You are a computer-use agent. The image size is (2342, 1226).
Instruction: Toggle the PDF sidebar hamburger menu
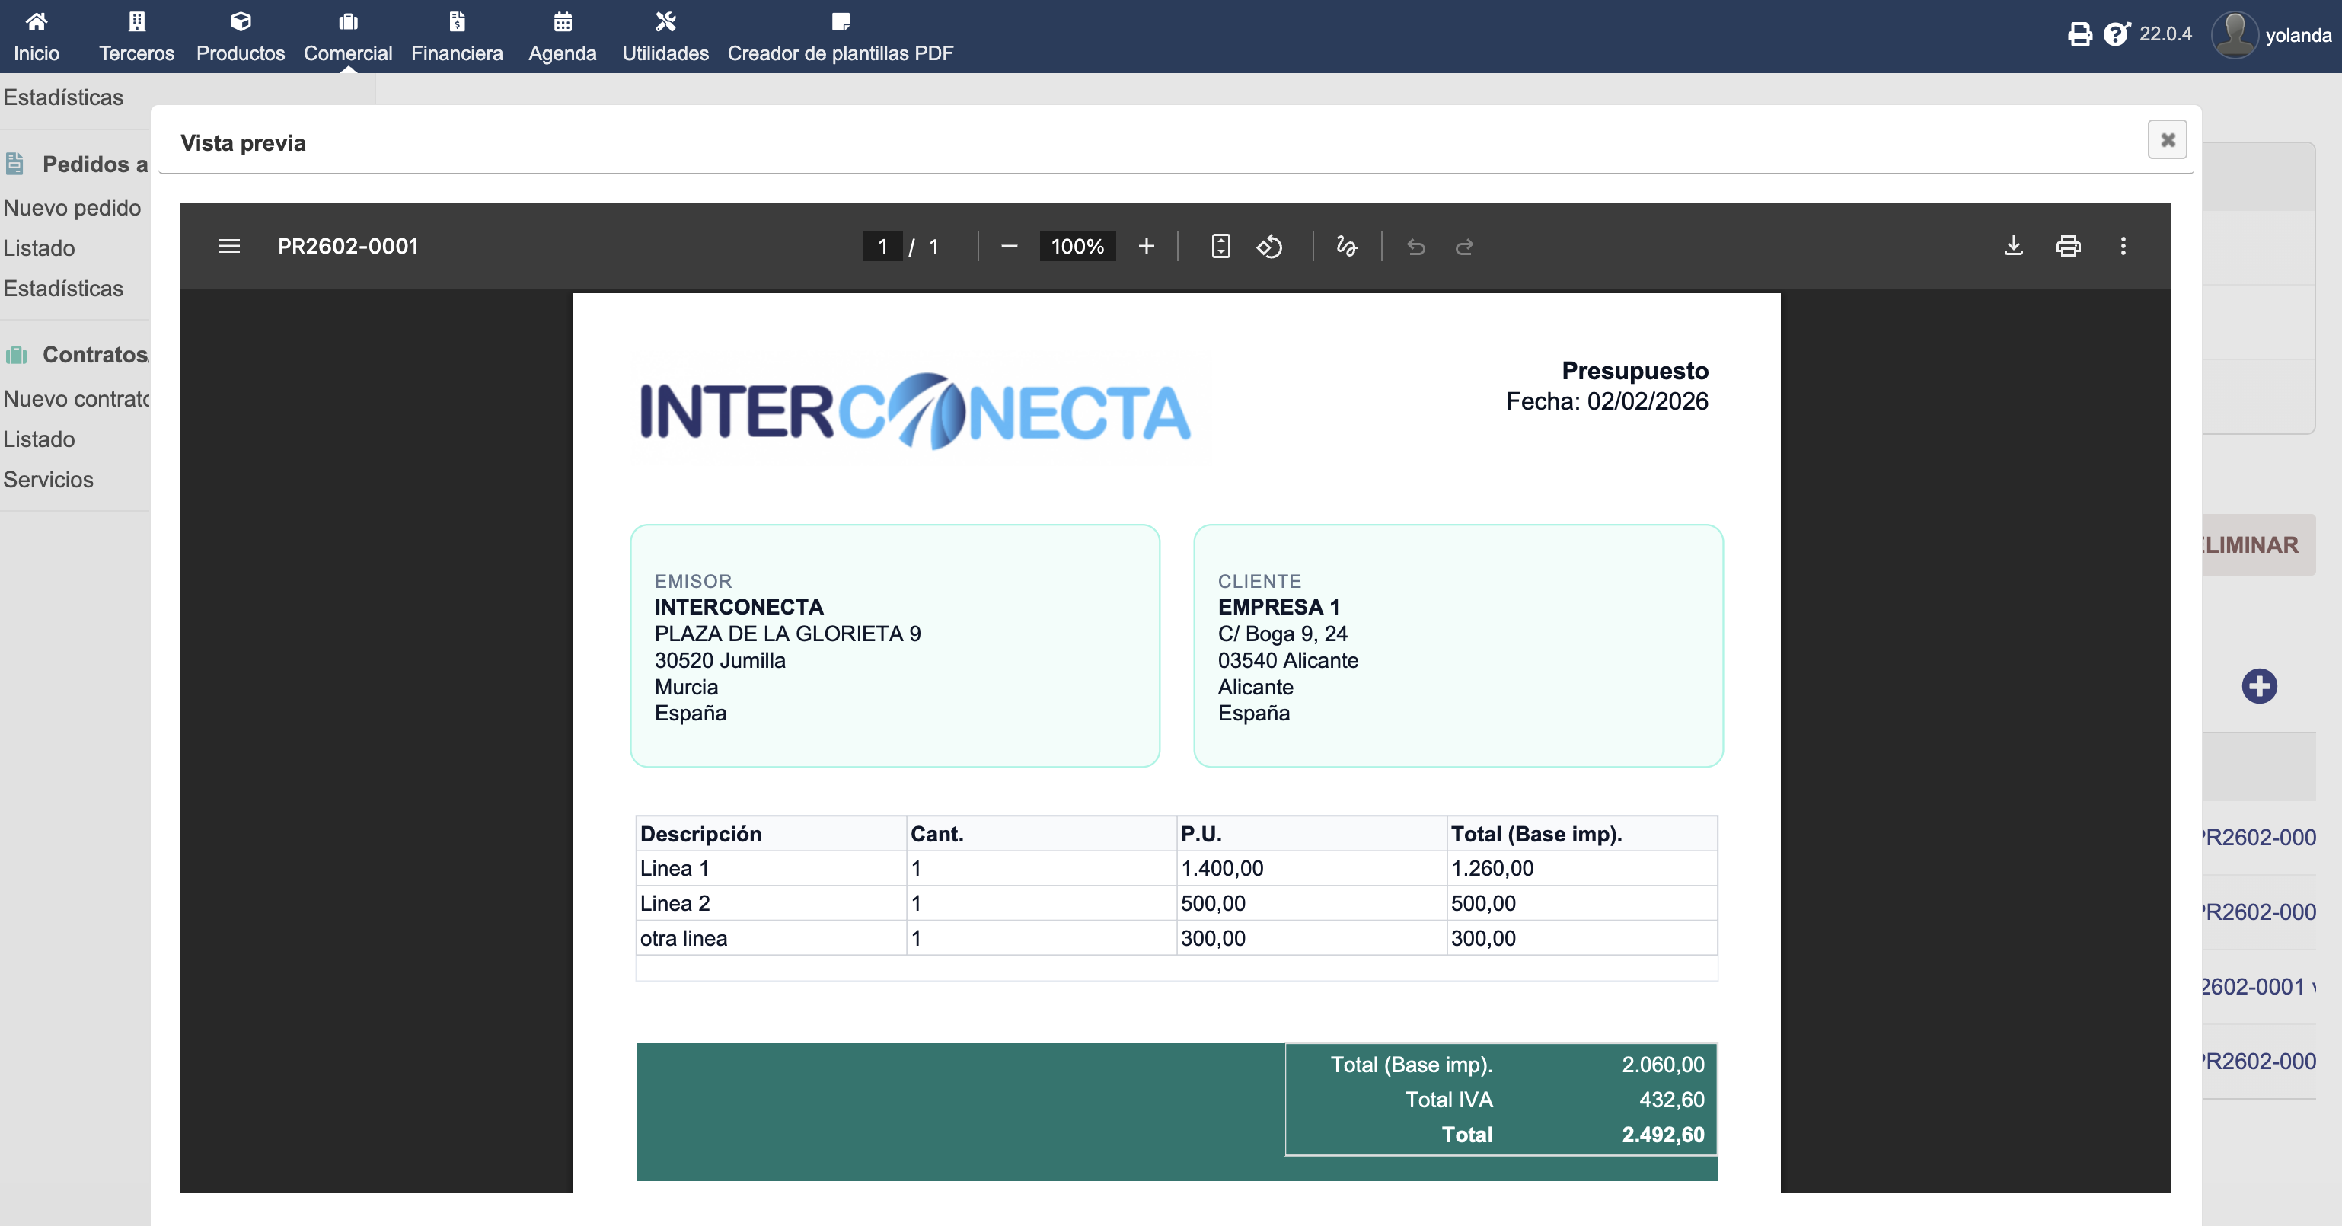(228, 245)
